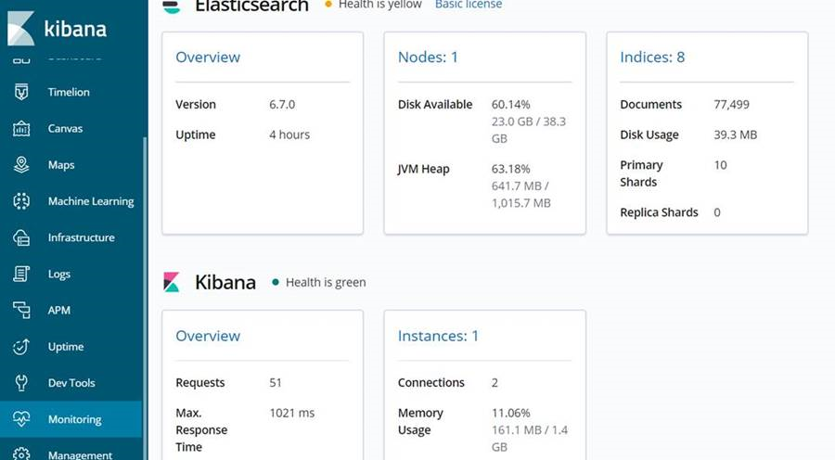Navigate to Maps
Viewport: 835px width, 460px height.
[x=61, y=165]
